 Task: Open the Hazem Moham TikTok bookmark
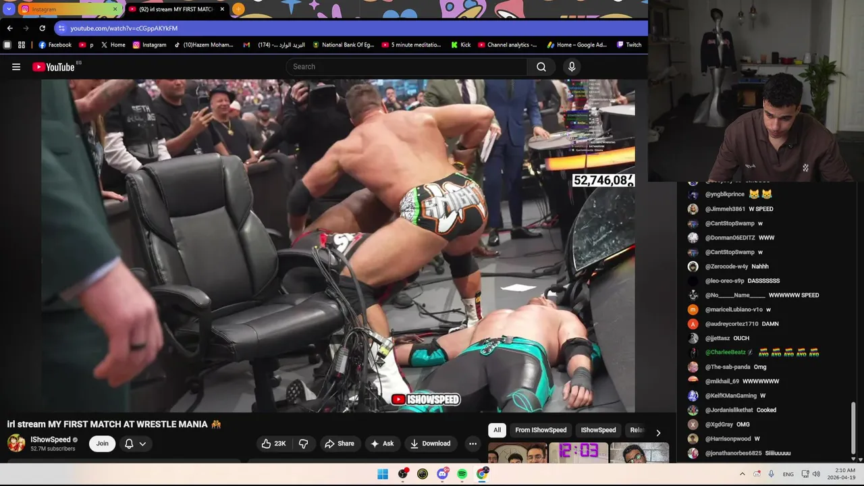pos(203,45)
